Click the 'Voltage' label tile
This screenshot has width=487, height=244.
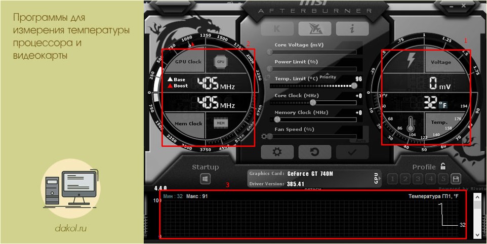441,62
